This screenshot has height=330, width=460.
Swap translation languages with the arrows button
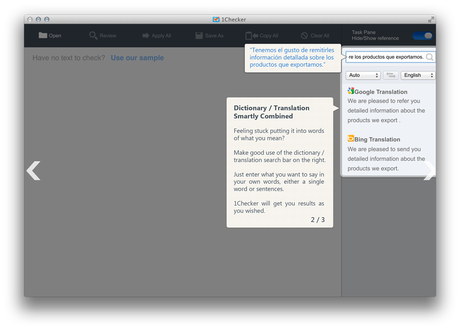point(391,75)
